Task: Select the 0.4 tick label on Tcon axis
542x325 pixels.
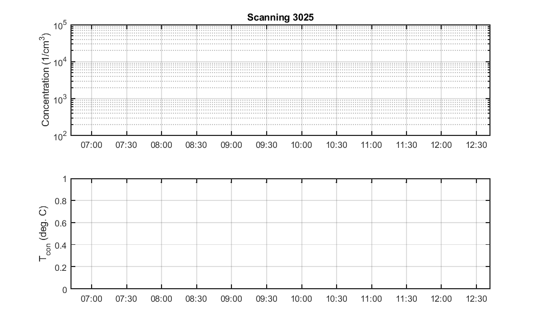Action: [61, 245]
